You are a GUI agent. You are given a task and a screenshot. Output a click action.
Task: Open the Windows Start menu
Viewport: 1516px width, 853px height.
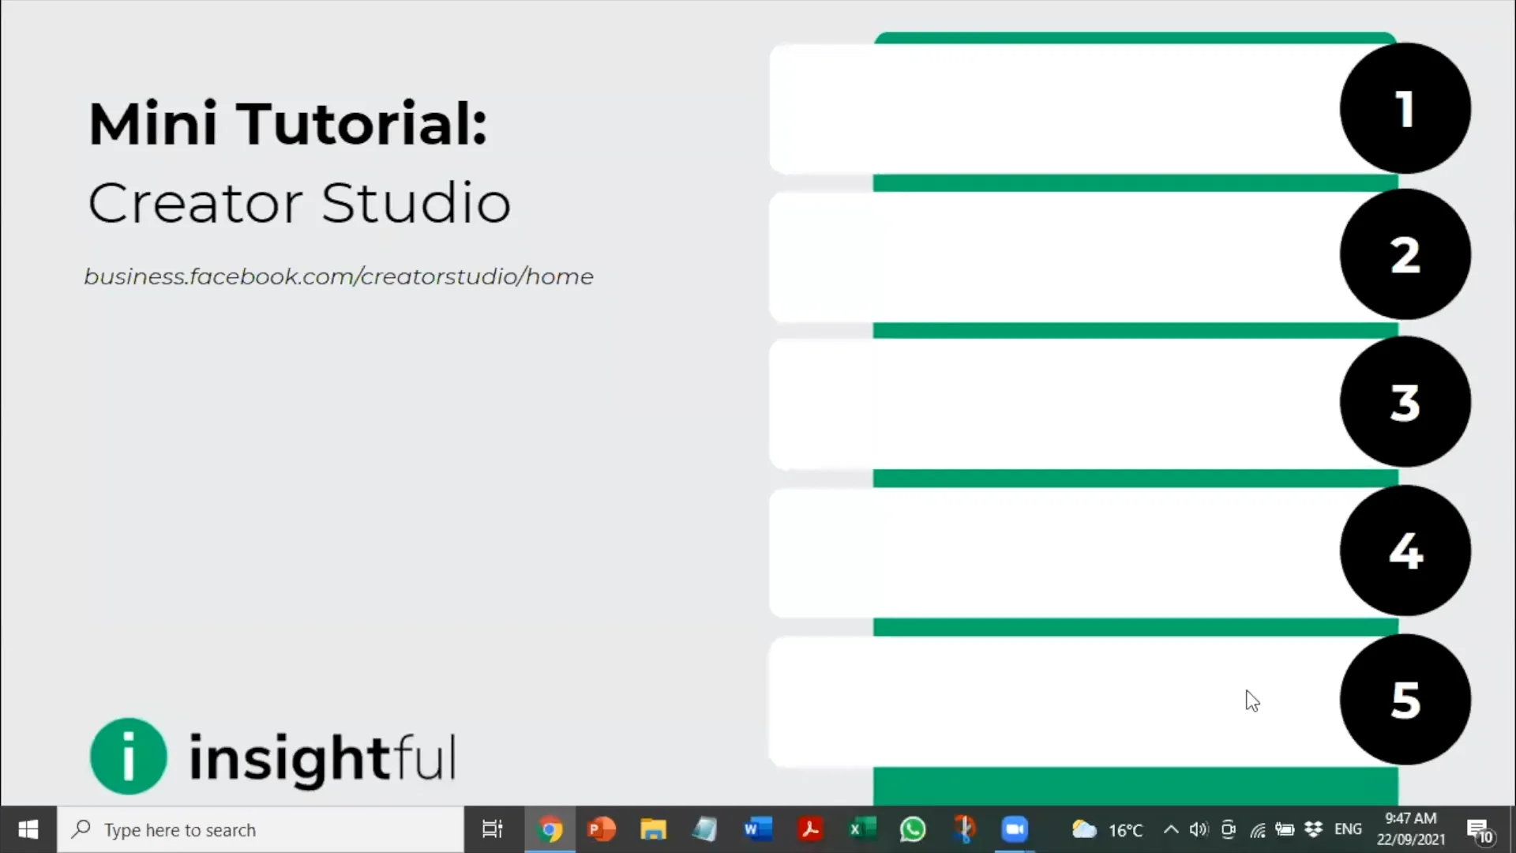[28, 829]
